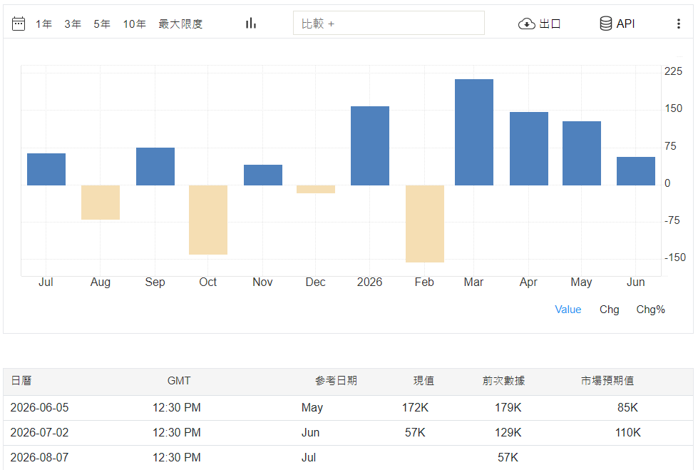This screenshot has height=470, width=698.
Task: Click the 參考日期 column header
Action: coord(336,381)
